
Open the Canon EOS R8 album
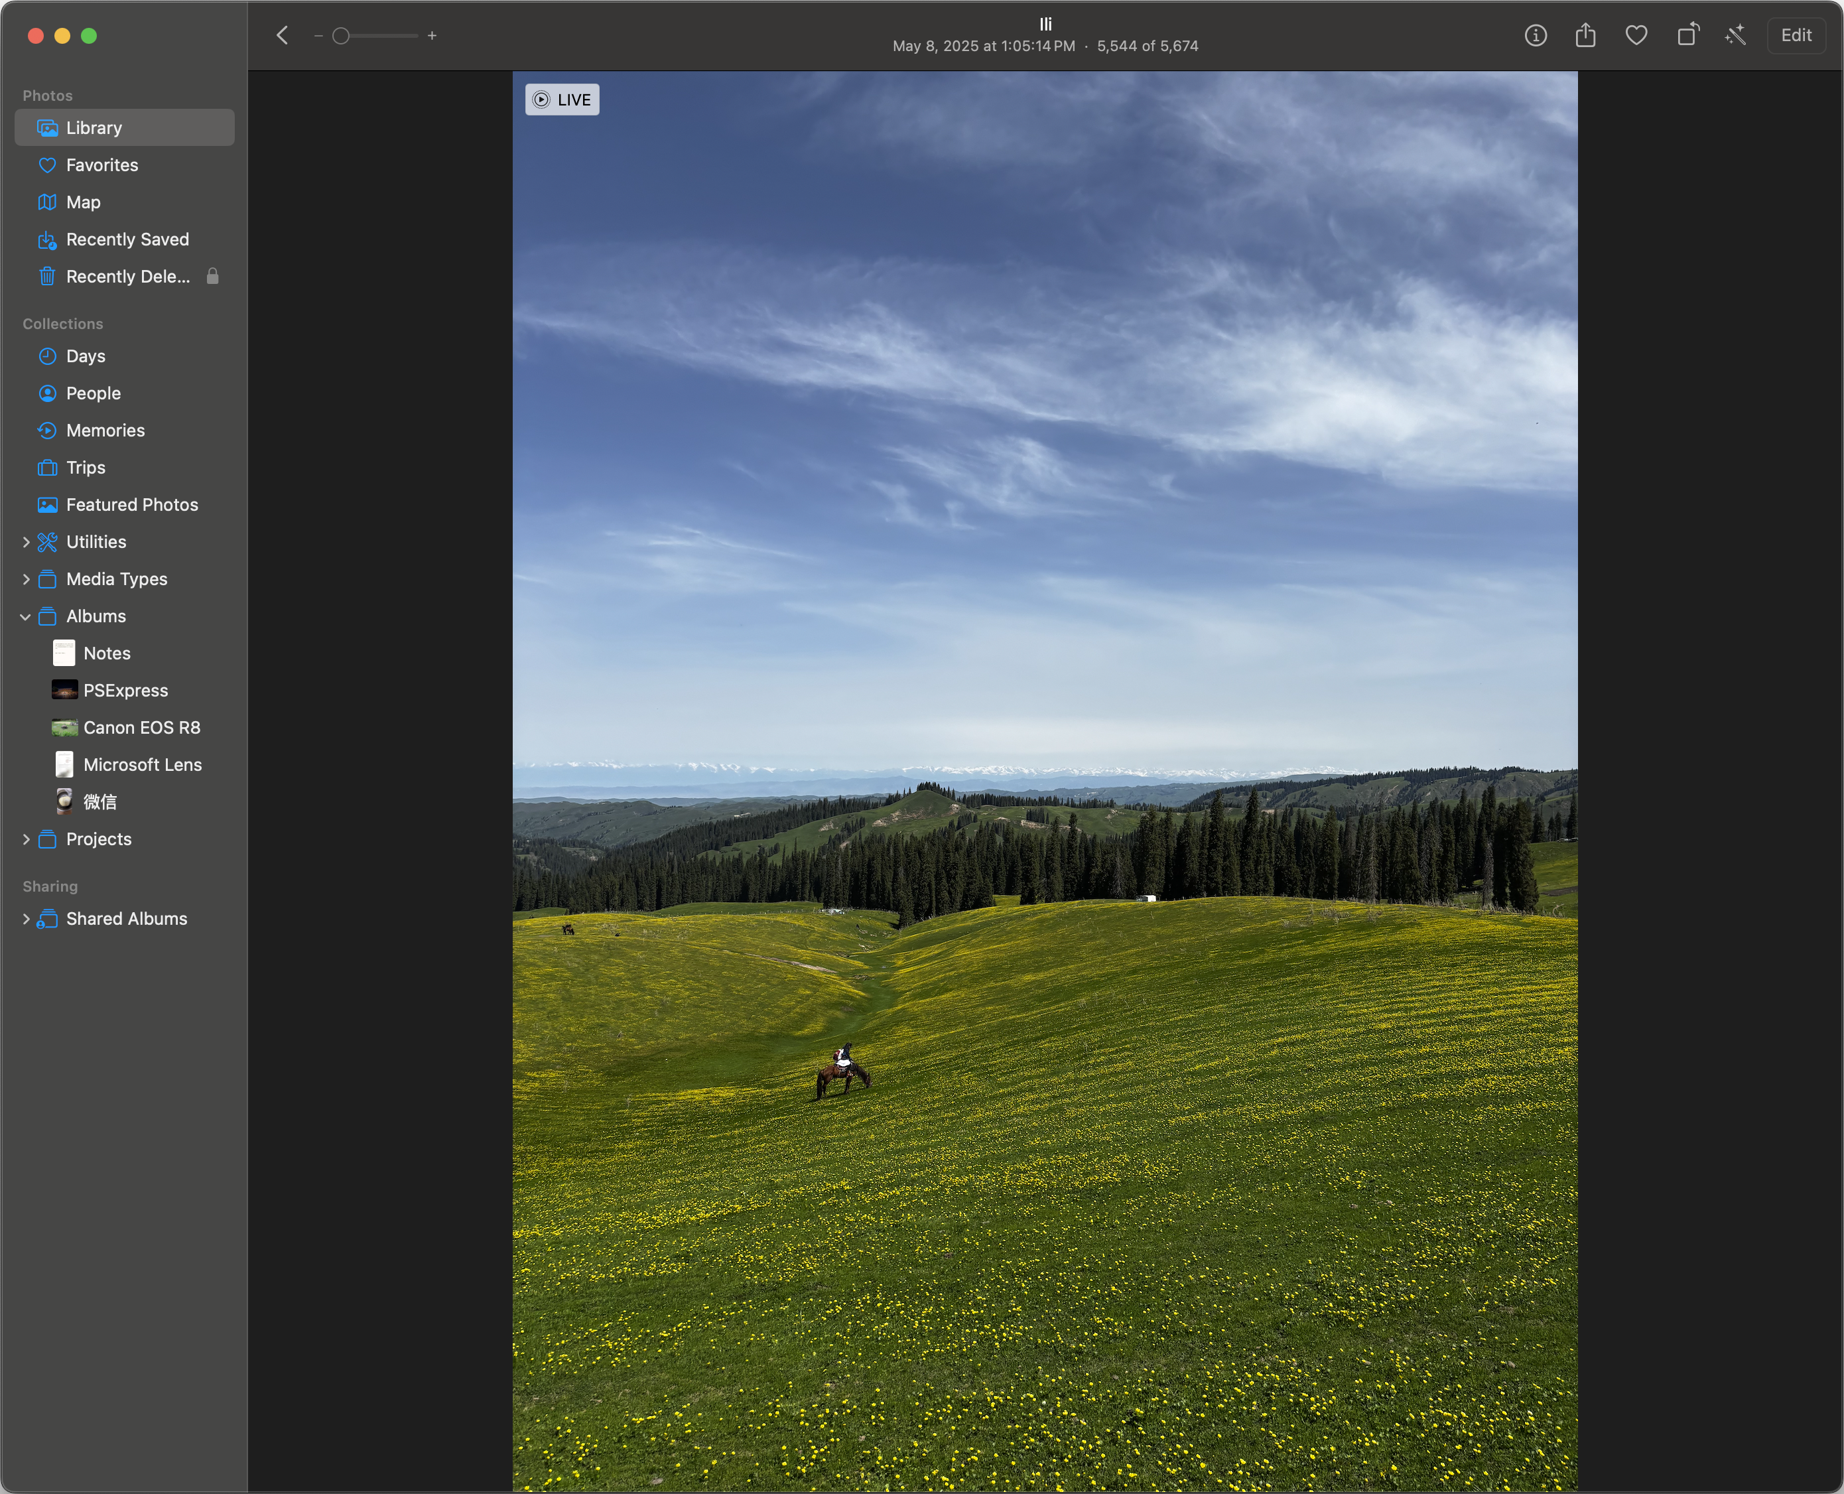(x=141, y=728)
